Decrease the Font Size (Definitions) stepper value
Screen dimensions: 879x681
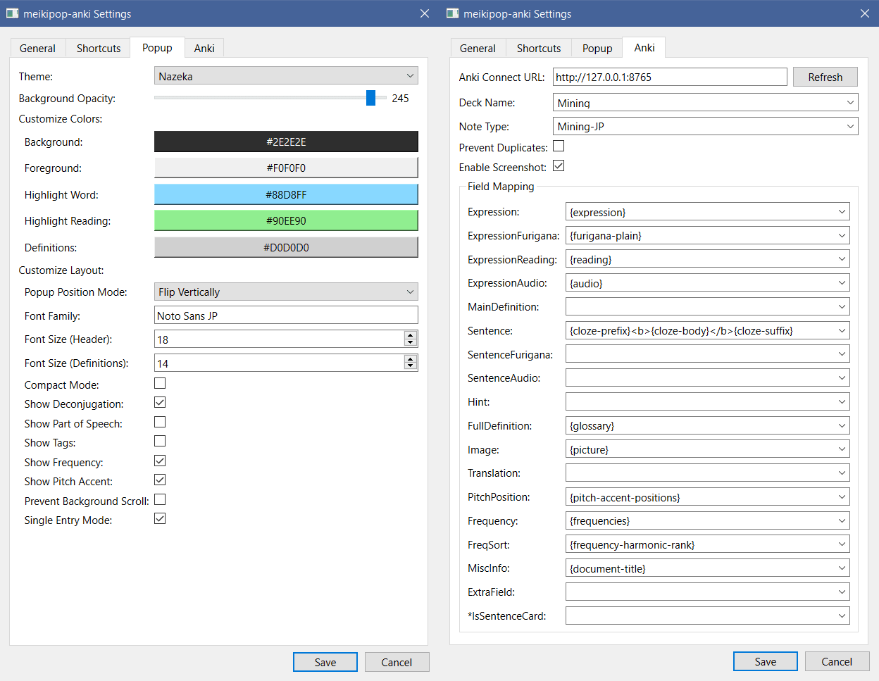pos(411,366)
